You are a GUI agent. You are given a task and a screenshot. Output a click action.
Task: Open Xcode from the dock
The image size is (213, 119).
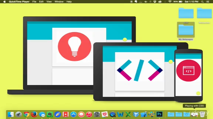pyautogui.click(x=144, y=114)
